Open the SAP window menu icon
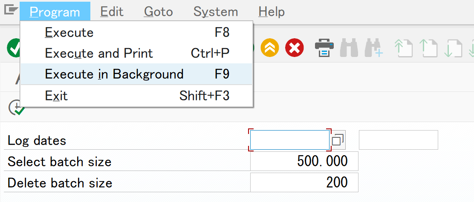474x202 pixels. coord(10,10)
